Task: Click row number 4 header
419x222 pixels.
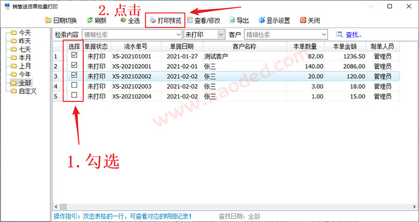Action: point(59,87)
